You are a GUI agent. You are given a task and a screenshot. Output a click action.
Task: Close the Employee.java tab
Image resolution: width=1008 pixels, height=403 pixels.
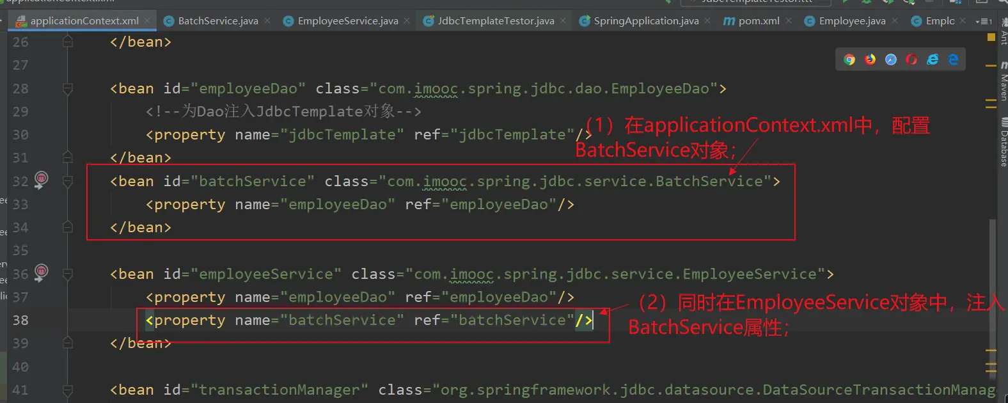pos(894,21)
